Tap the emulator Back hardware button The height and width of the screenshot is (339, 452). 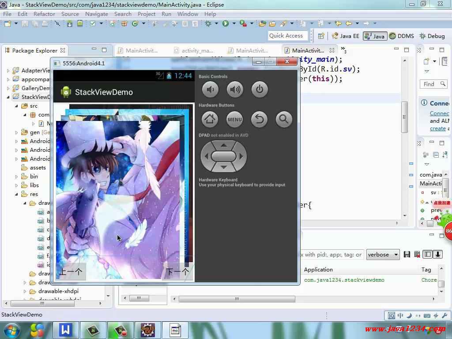[259, 119]
